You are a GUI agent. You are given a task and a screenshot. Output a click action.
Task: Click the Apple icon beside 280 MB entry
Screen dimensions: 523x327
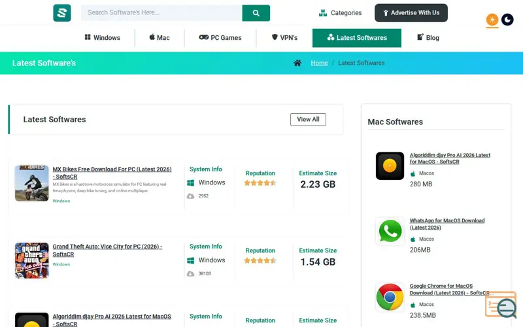[x=413, y=173]
